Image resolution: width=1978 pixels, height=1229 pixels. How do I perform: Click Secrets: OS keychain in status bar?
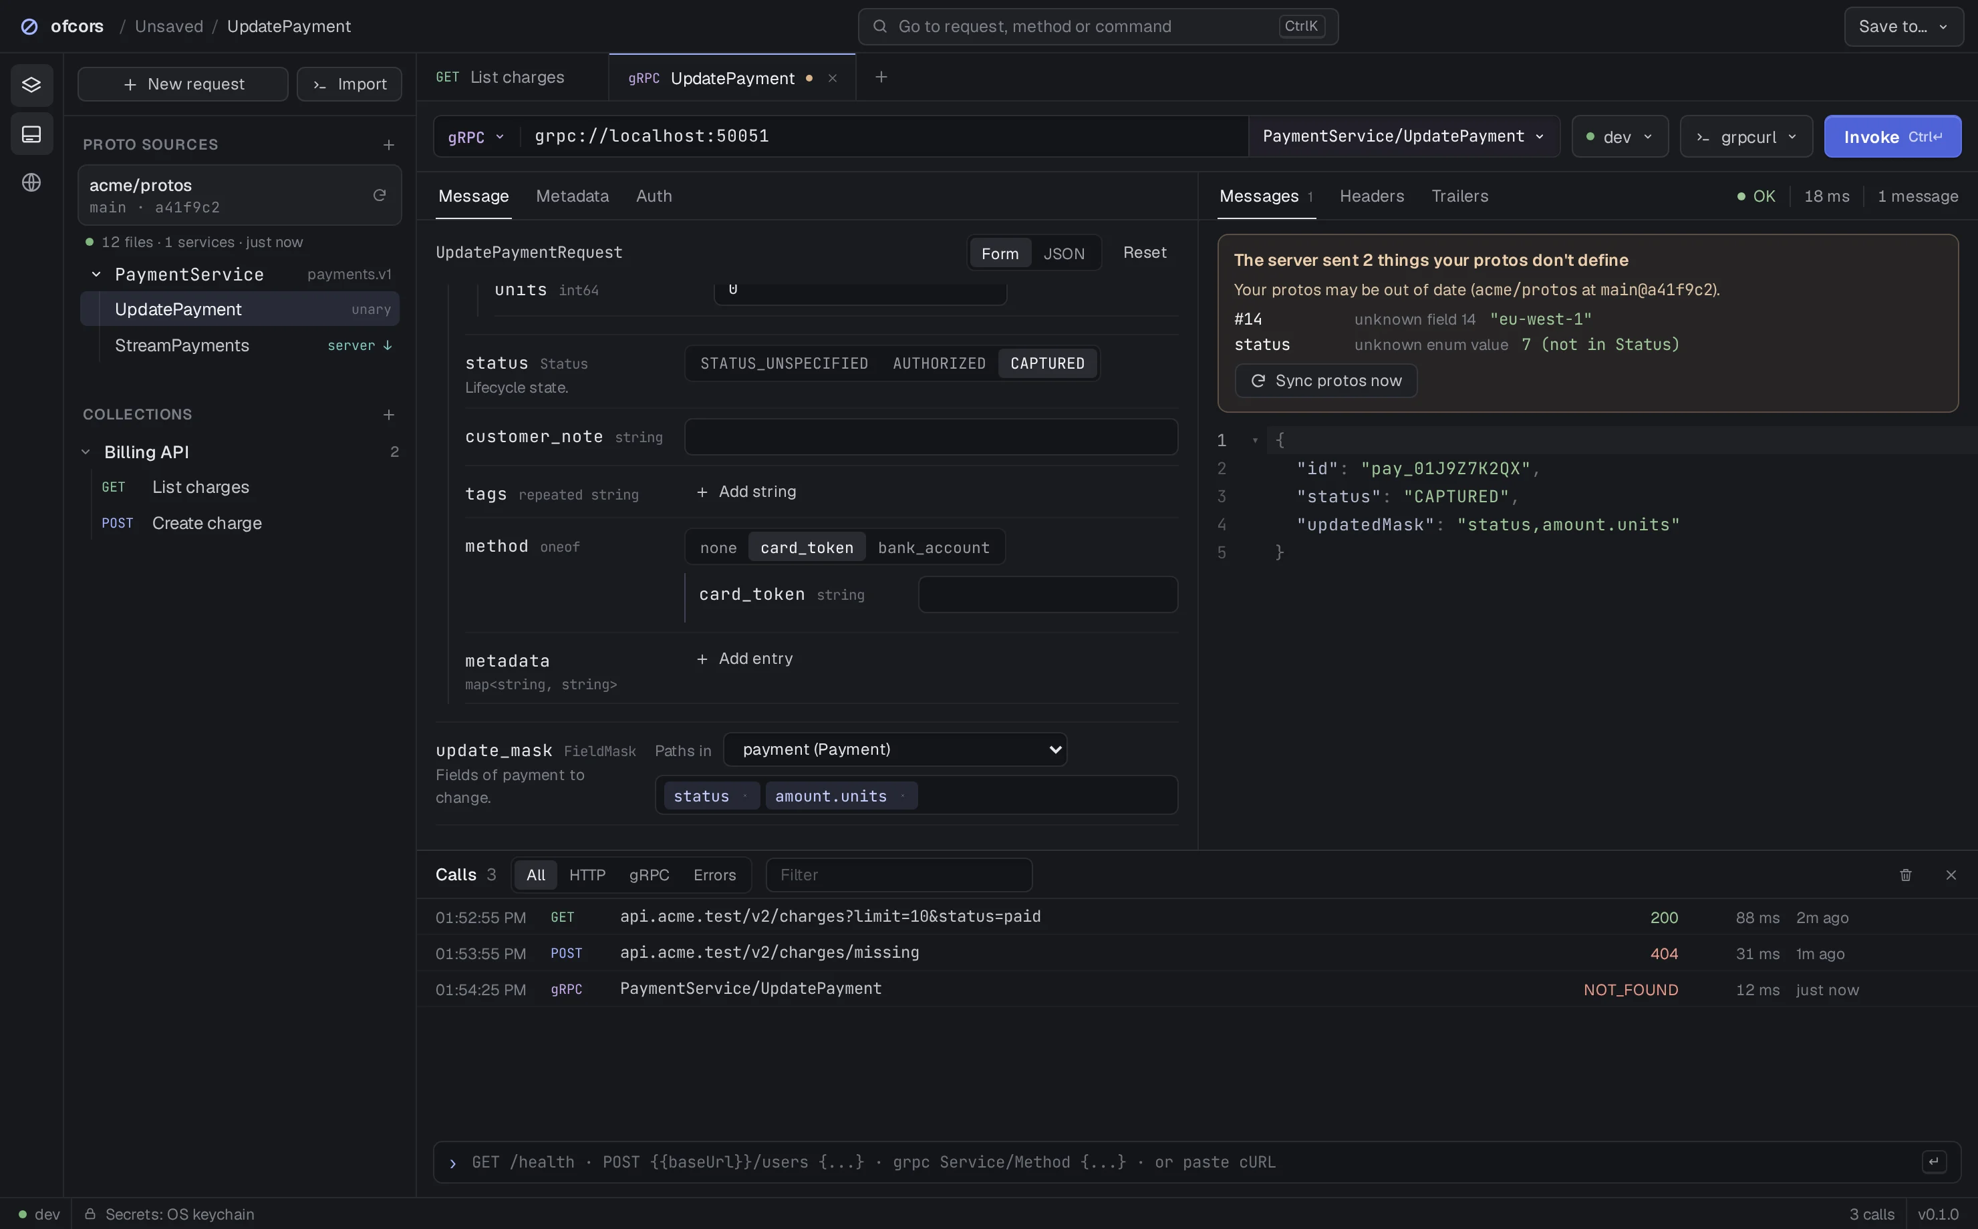170,1214
